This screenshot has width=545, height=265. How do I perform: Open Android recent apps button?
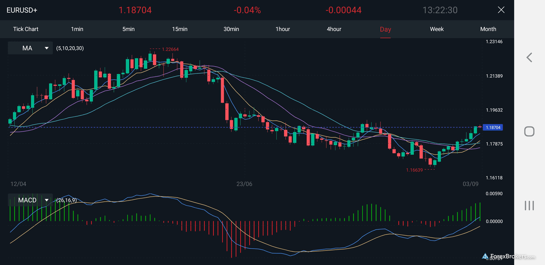[x=529, y=205]
